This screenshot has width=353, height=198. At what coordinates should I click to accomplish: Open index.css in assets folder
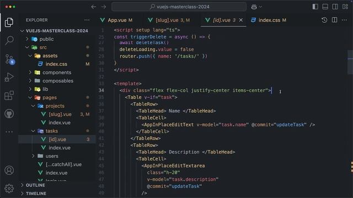(x=57, y=64)
